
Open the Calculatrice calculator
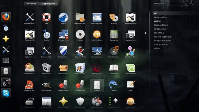tap(114, 35)
